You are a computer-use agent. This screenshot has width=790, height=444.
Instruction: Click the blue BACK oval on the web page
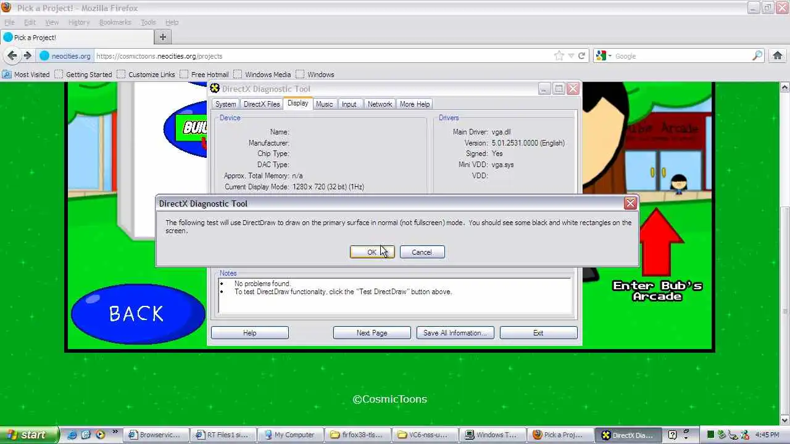click(138, 314)
